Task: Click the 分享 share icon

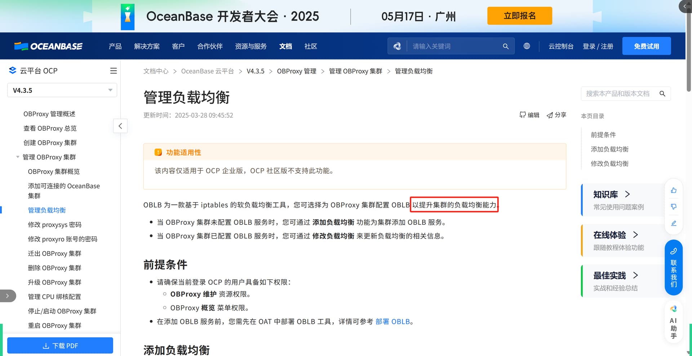Action: [x=550, y=115]
